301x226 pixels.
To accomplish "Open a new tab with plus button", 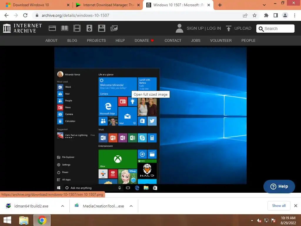I will click(220, 5).
